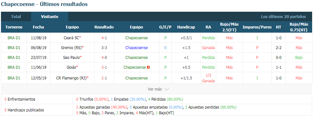Click the Impares/Pares column header
This screenshot has height=119, width=315.
click(x=257, y=27)
